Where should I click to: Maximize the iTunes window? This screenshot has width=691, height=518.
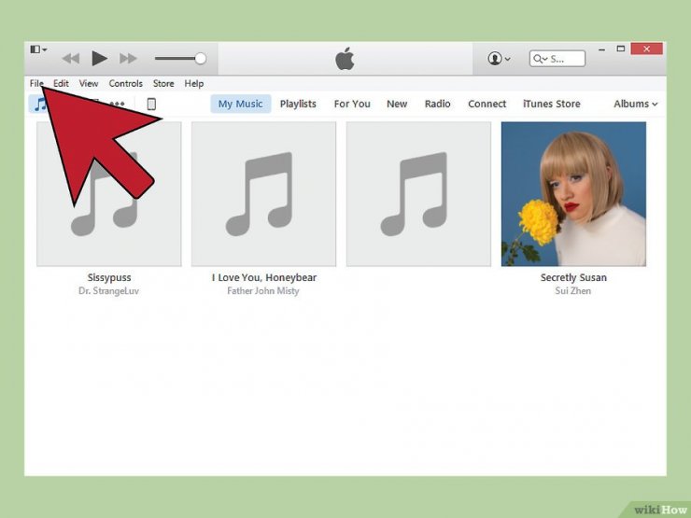click(621, 49)
